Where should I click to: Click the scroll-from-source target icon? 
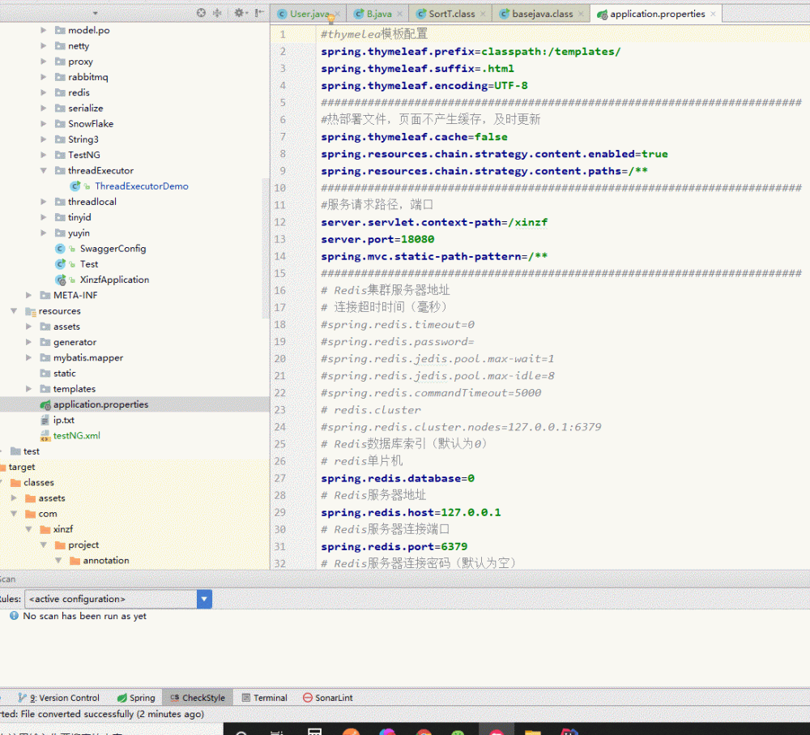tap(201, 13)
